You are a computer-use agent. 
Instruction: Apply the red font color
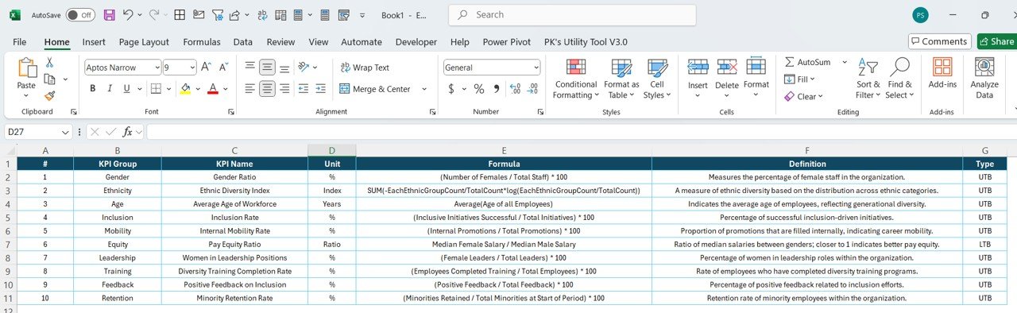tap(213, 89)
